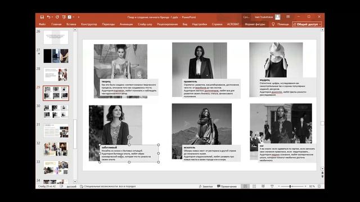Select slide 31 thumbnail
Image resolution: width=360 pixels, height=202 pixels.
tap(56, 130)
